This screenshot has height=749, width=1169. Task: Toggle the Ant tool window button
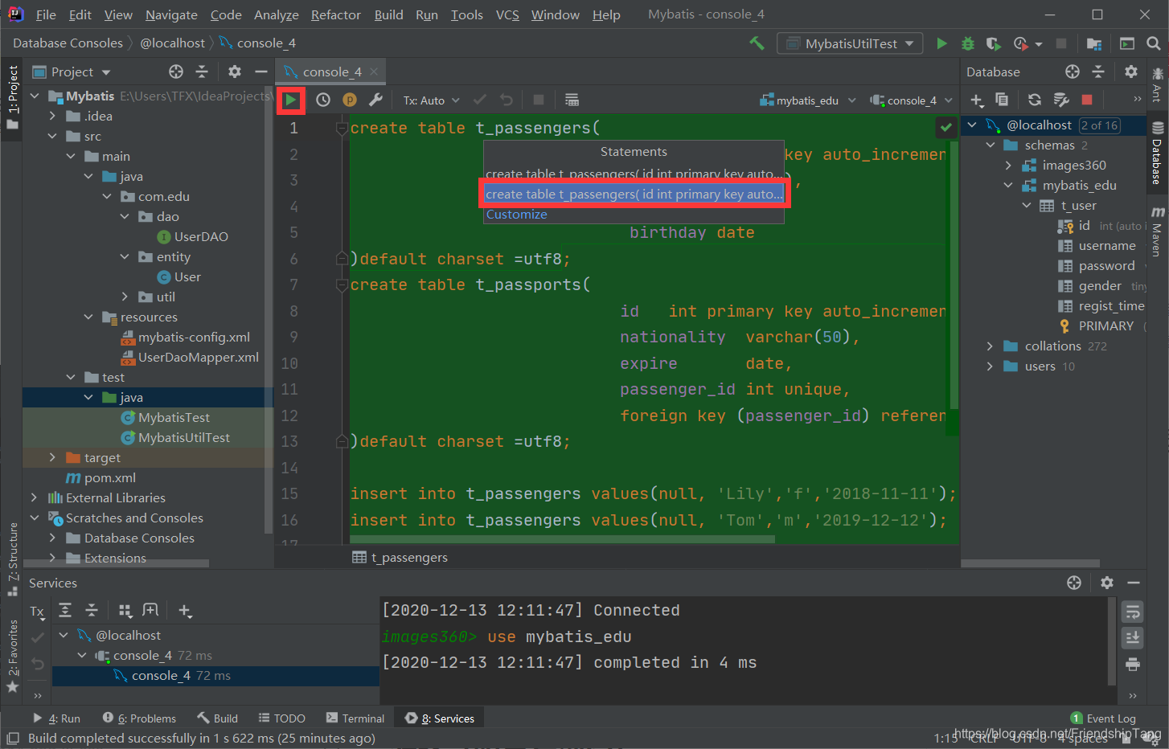[x=1158, y=84]
